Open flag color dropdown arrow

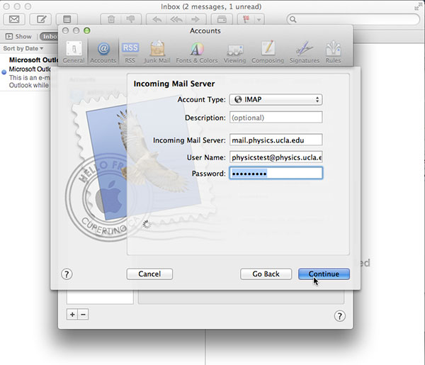click(x=259, y=20)
